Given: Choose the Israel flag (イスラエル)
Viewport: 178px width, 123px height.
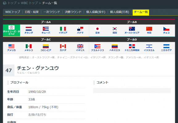Looking at the screenshot, I should [149, 46].
